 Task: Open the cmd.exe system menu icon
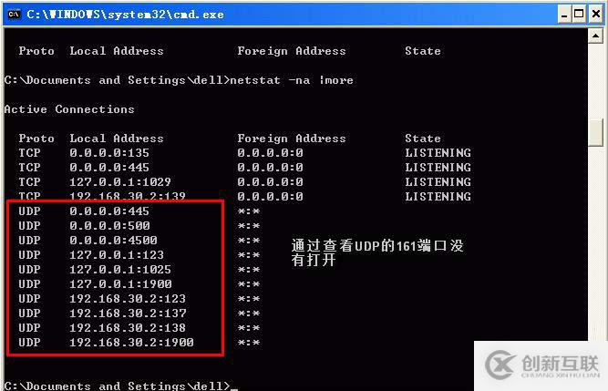pyautogui.click(x=14, y=15)
